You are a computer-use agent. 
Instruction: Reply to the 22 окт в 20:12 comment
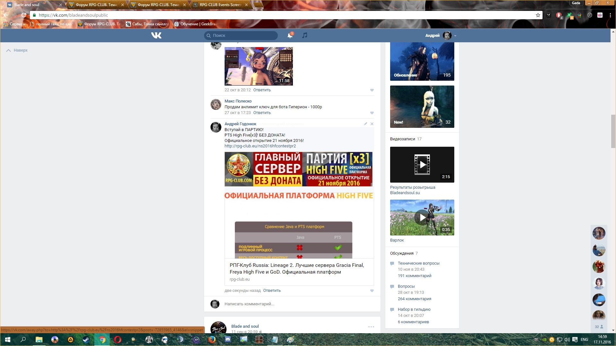(x=262, y=90)
